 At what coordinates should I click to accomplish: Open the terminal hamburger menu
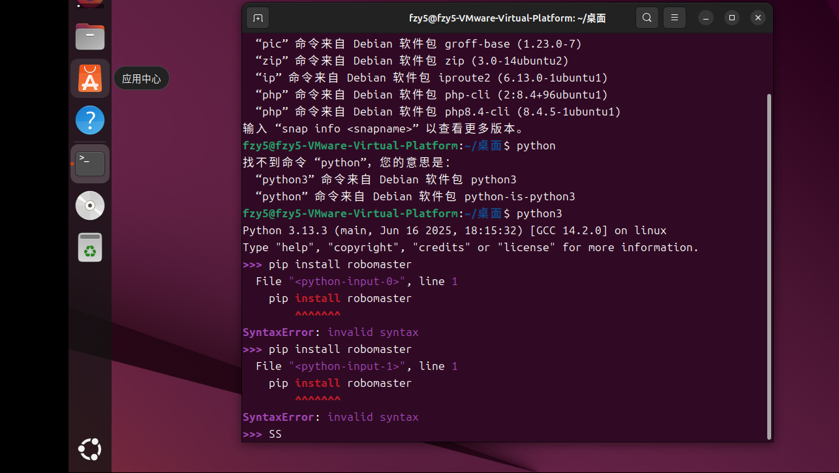(675, 18)
